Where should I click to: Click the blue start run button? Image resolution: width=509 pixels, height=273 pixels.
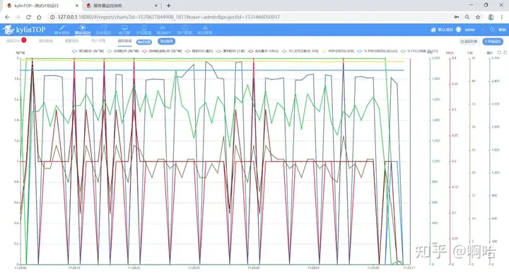pos(493,42)
